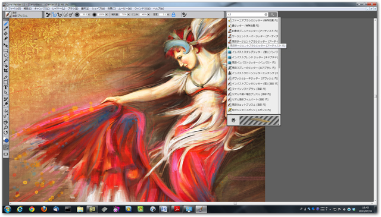
Task: Open the キャンバス menu
Action: coord(42,8)
